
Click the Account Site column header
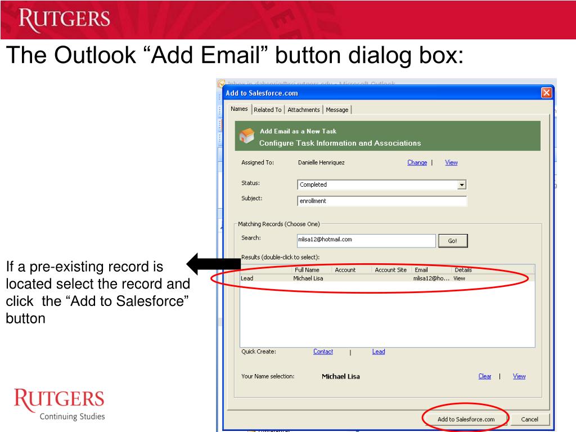(x=391, y=269)
